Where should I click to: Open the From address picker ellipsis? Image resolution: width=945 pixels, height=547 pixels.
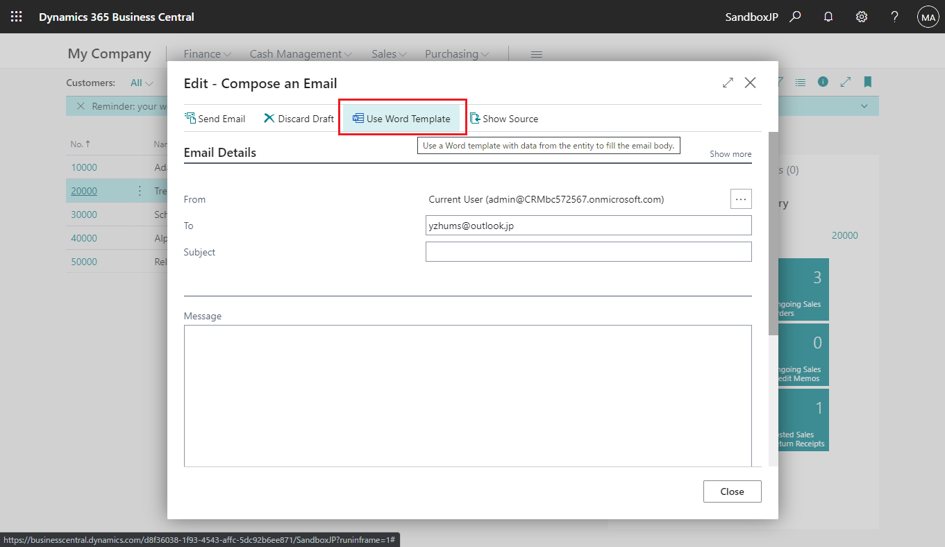point(740,199)
